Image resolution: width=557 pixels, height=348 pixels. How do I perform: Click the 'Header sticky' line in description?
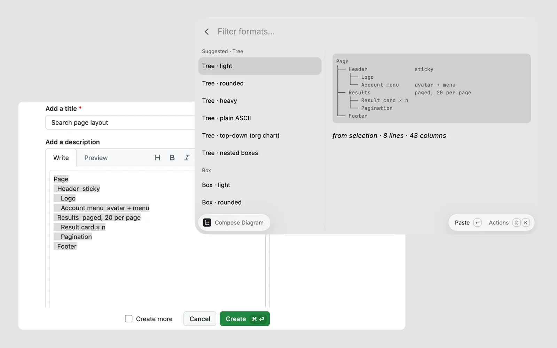[x=77, y=189]
